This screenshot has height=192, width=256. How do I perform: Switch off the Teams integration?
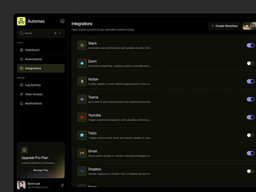point(250,99)
